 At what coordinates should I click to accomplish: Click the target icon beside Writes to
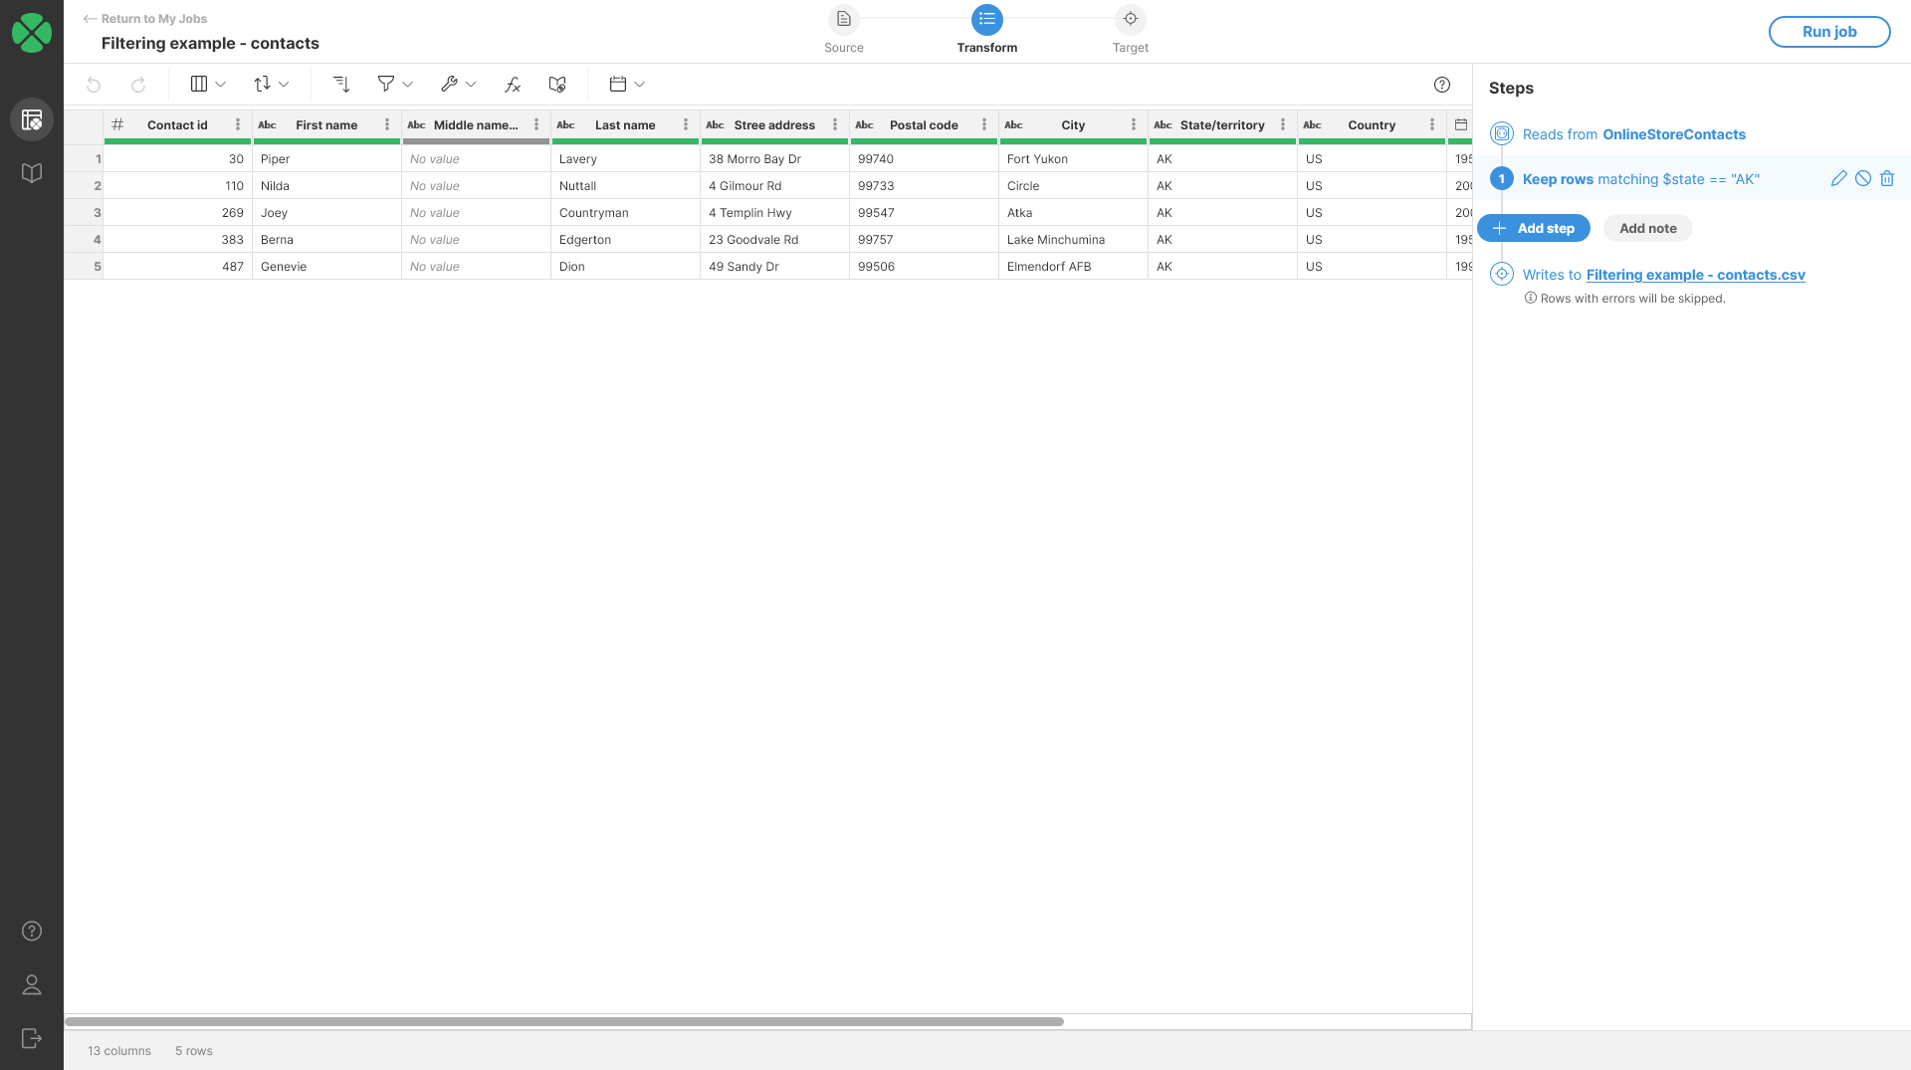coord(1502,274)
